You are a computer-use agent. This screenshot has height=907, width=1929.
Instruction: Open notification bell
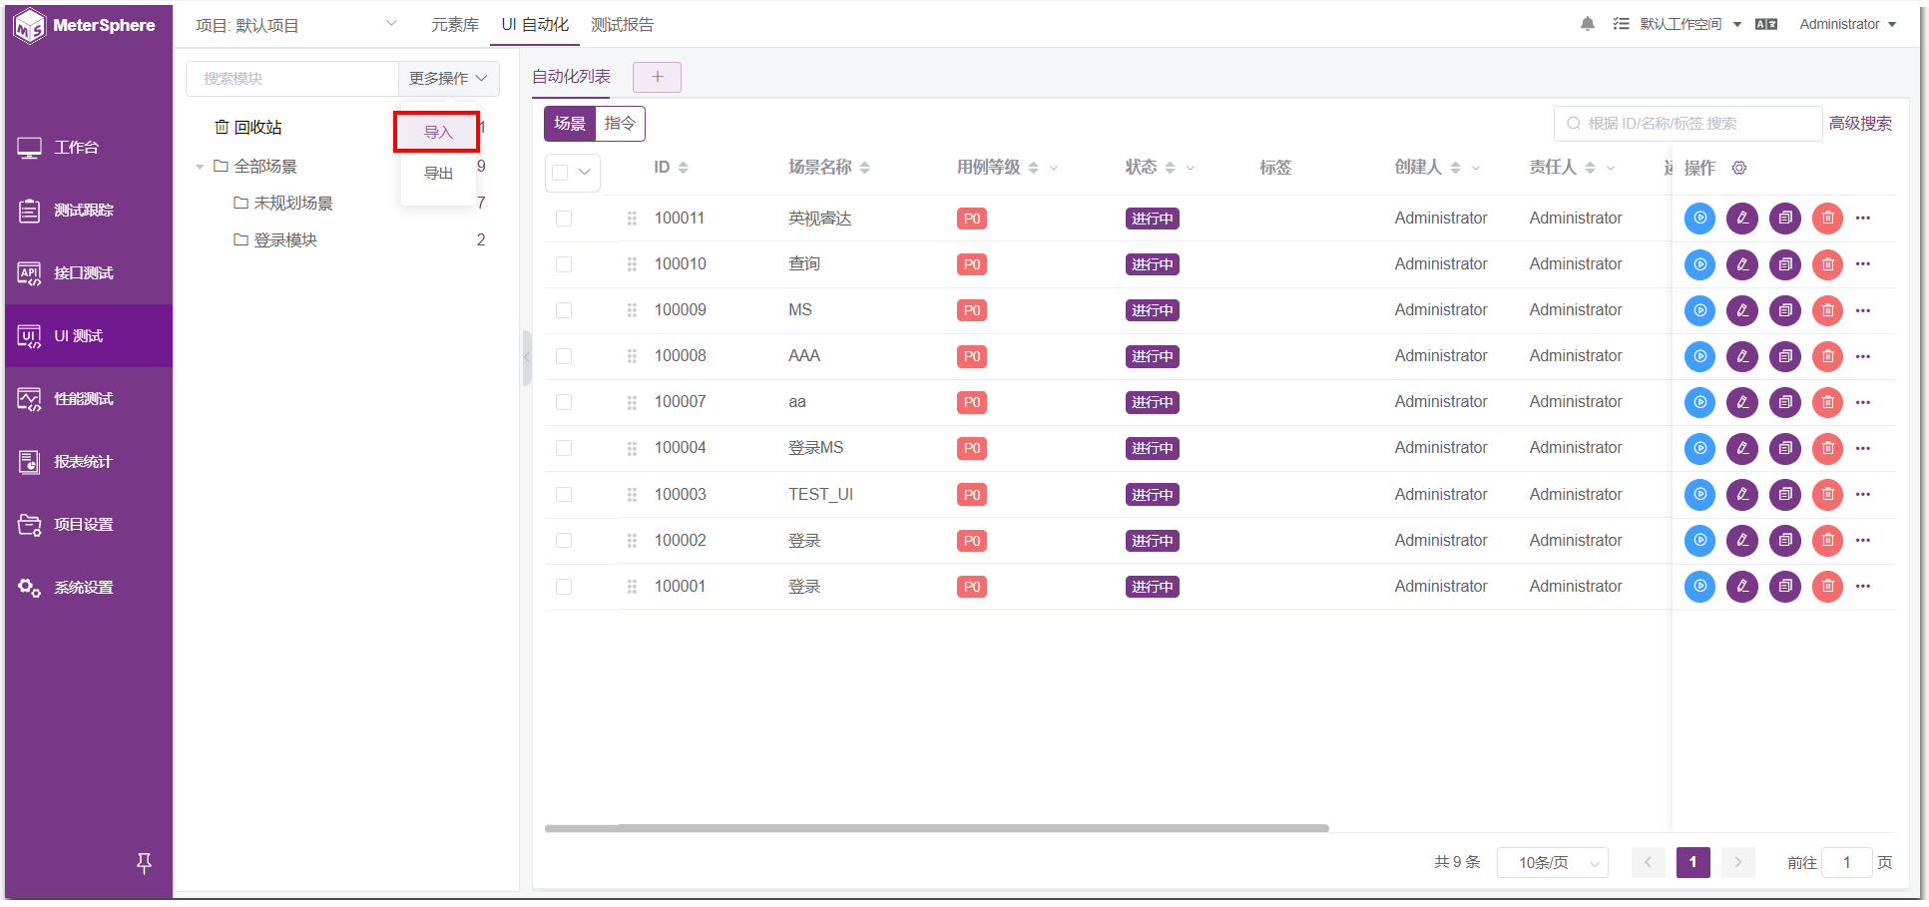coord(1588,24)
